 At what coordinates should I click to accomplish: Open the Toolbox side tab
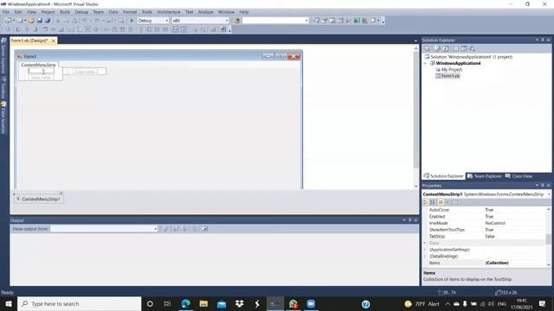tap(3, 88)
